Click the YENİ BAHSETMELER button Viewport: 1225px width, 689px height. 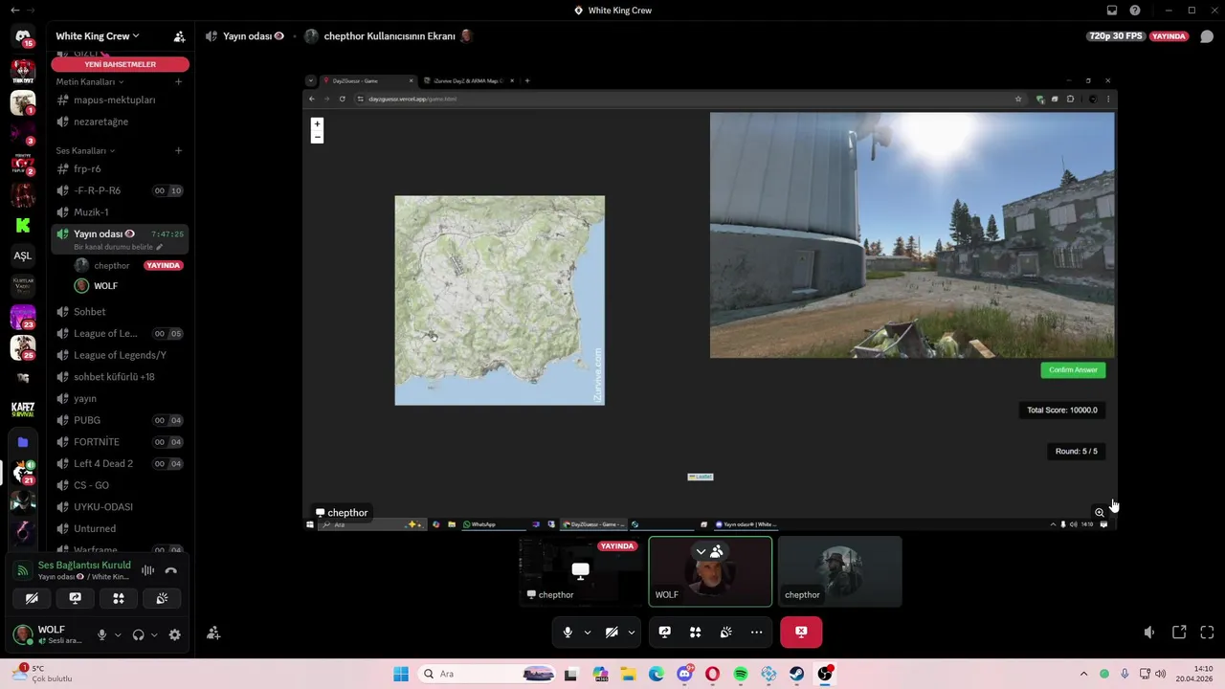[120, 64]
